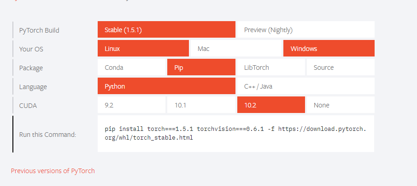The width and height of the screenshot is (417, 186).
Task: Click the CUDA row label
Action: [x=28, y=106]
